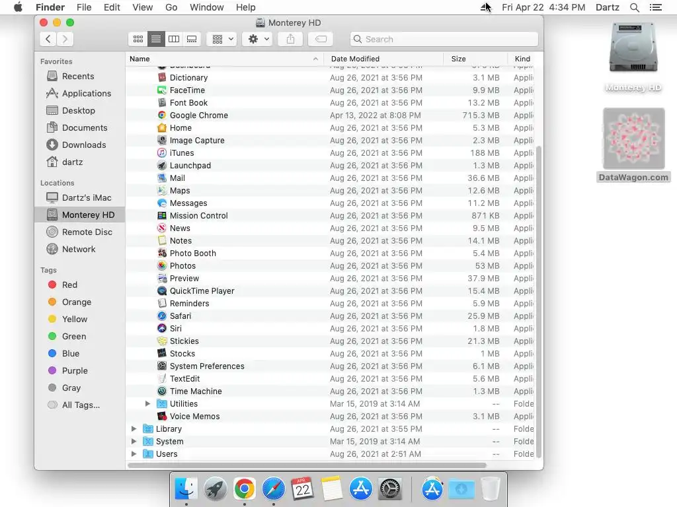Select the iTunes app icon
The width and height of the screenshot is (677, 507).
[x=162, y=152]
